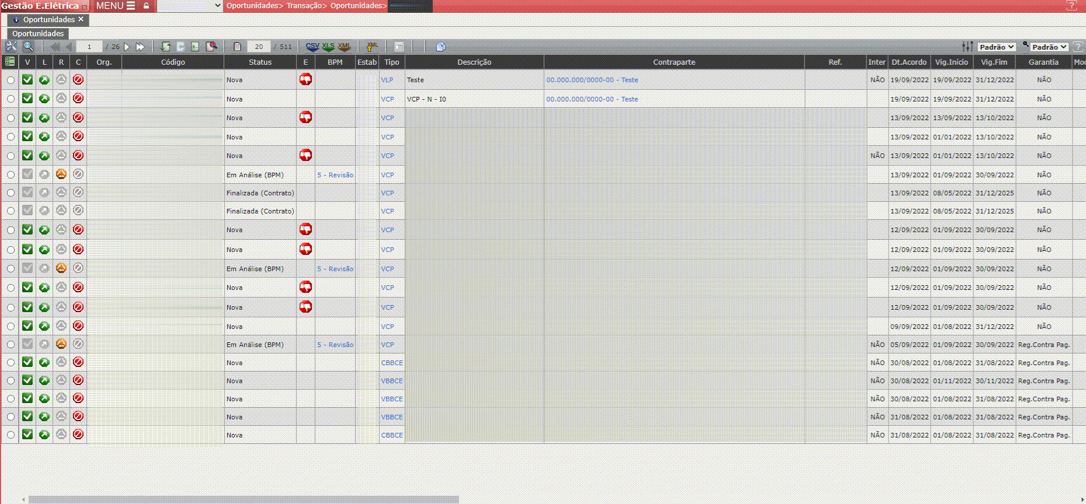
Task: Open the MENU hamburger
Action: [116, 6]
